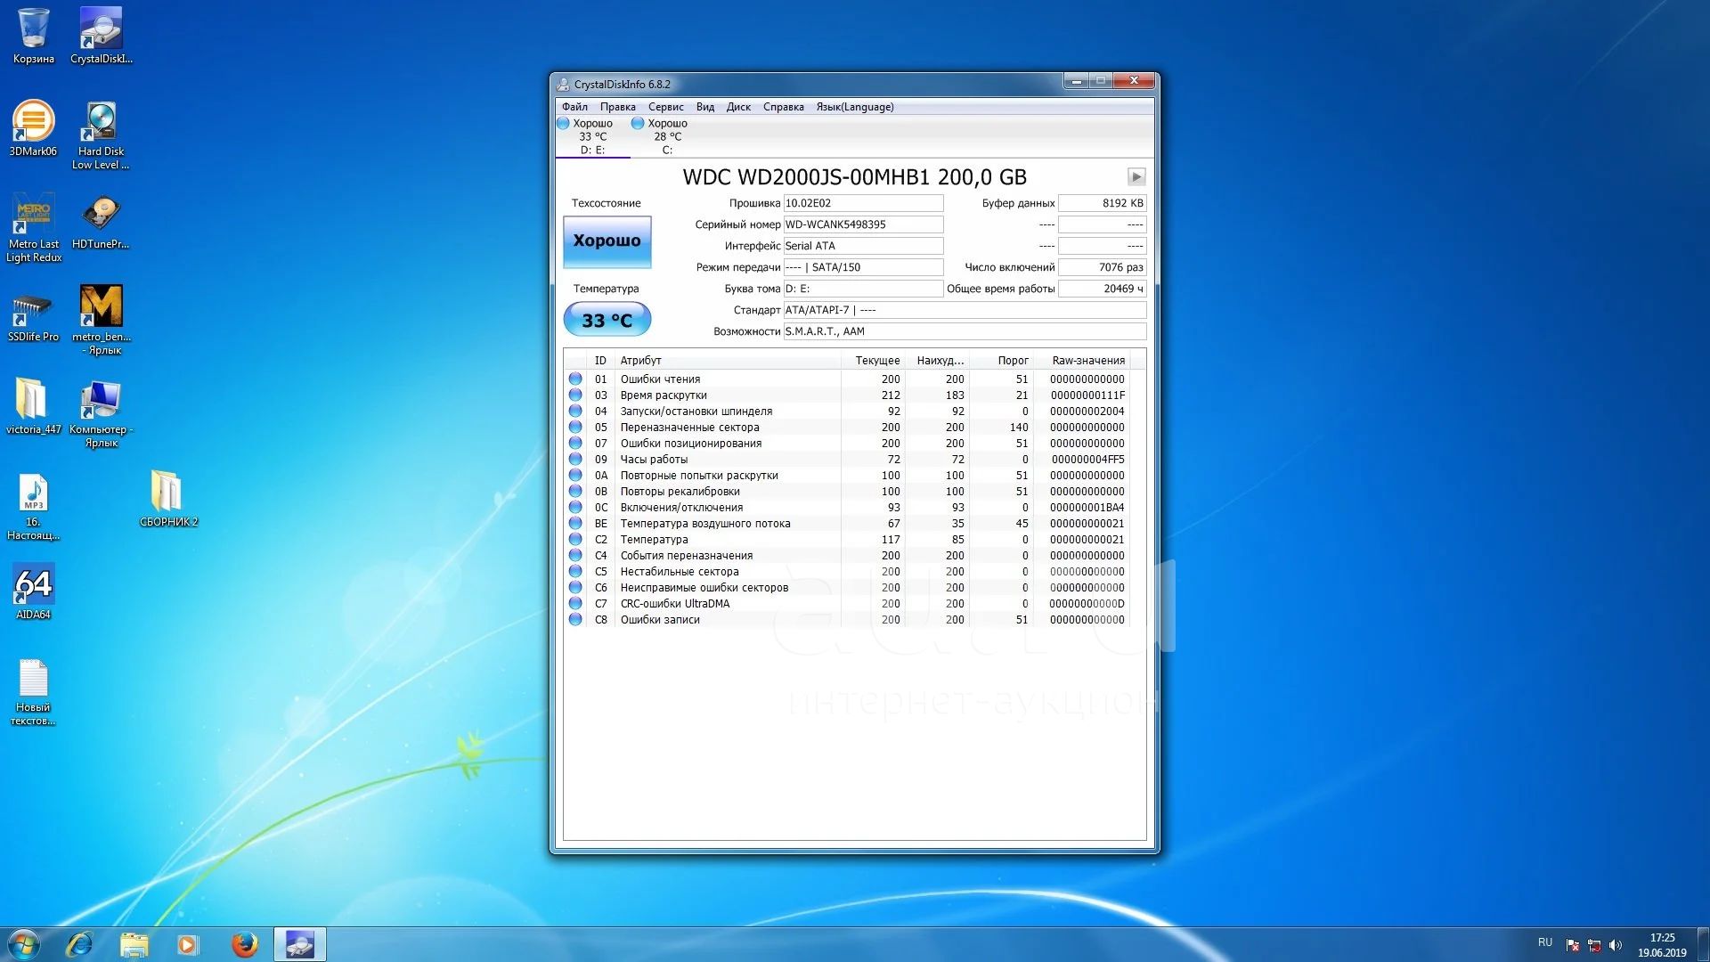
Task: Open the Сервис menu
Action: pyautogui.click(x=665, y=107)
